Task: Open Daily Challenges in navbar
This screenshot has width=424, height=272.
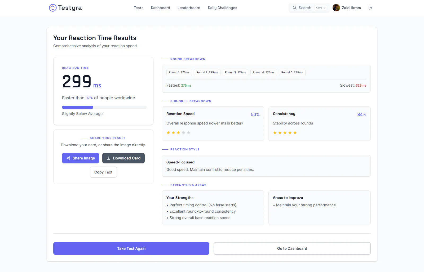Action: tap(222, 8)
